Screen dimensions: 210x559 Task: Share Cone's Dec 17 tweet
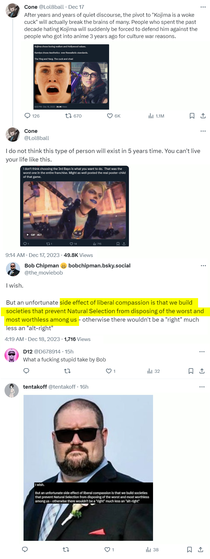coord(203,116)
